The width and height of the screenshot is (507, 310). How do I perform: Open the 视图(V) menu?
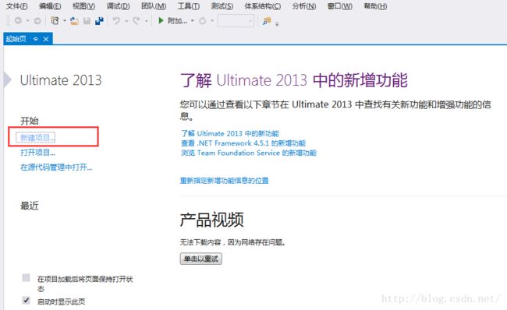click(83, 6)
